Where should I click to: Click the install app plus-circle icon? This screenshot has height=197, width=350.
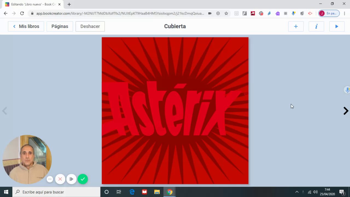(x=218, y=13)
